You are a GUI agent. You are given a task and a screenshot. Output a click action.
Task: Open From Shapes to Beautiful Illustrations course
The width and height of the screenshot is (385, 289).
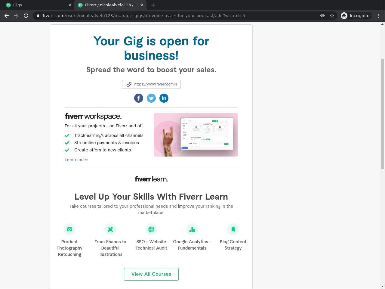[x=110, y=248]
